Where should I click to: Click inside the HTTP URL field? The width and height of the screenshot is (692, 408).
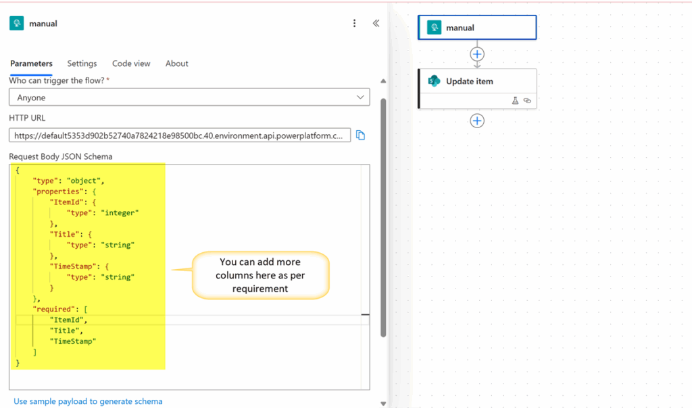coord(181,136)
